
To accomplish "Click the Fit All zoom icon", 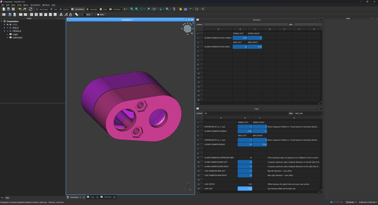I will coord(132,9).
